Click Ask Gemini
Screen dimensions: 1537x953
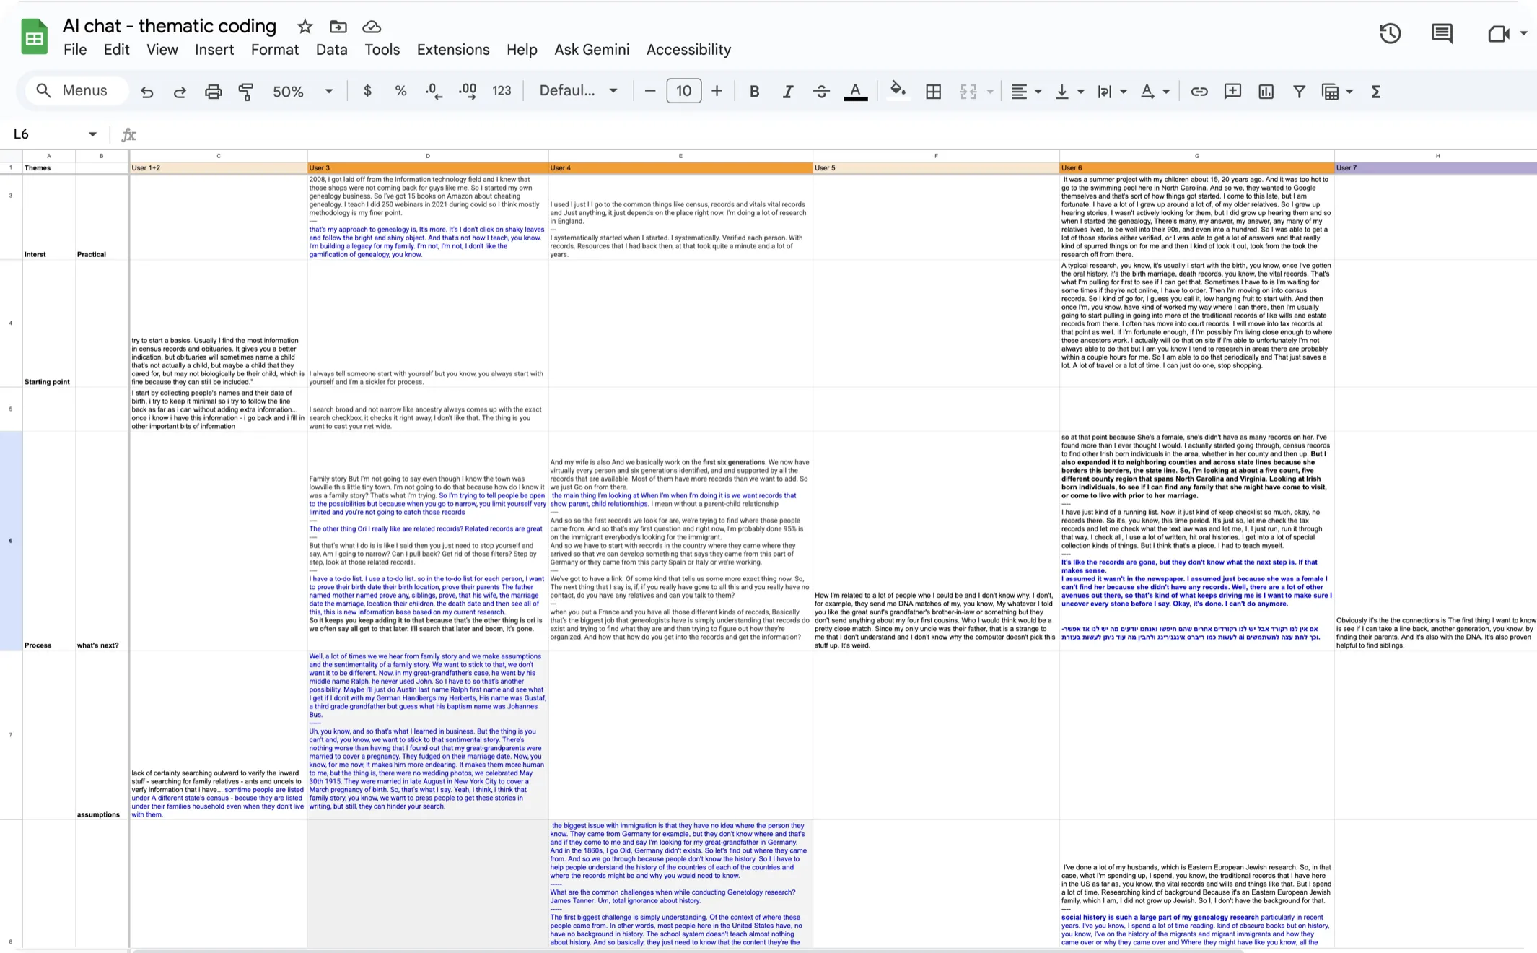tap(592, 50)
